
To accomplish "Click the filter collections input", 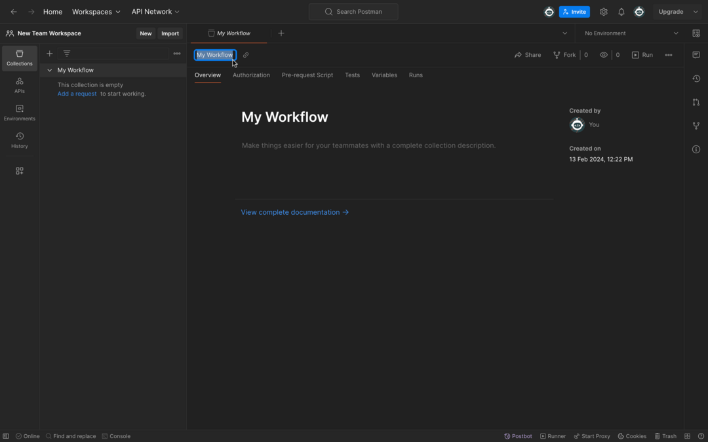I will (x=113, y=54).
